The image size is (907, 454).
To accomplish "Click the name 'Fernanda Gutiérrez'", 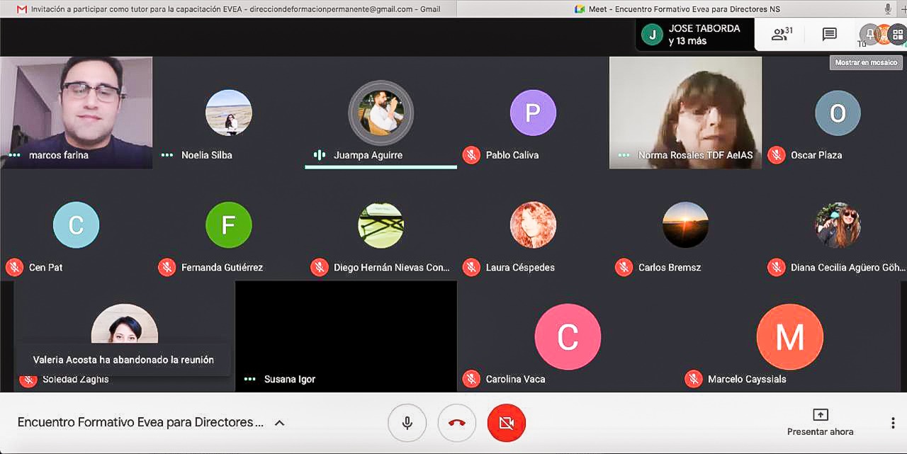I will (222, 268).
